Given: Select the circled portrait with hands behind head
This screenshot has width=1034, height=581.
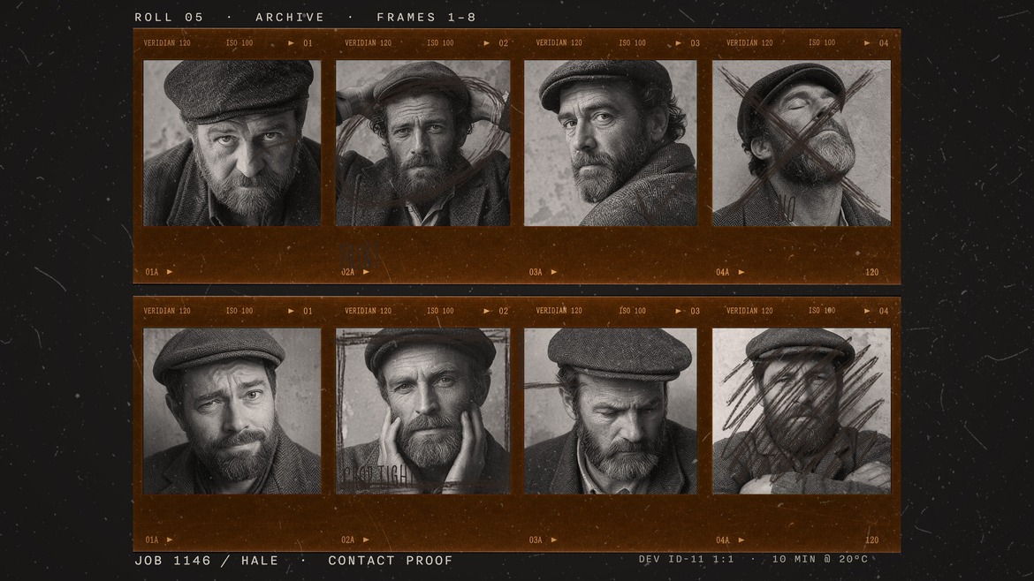Looking at the screenshot, I should [x=422, y=143].
